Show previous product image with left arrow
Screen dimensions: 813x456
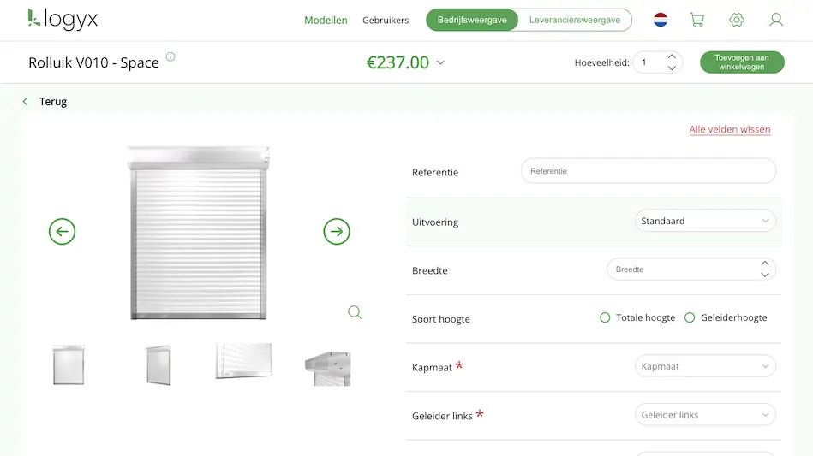point(63,231)
